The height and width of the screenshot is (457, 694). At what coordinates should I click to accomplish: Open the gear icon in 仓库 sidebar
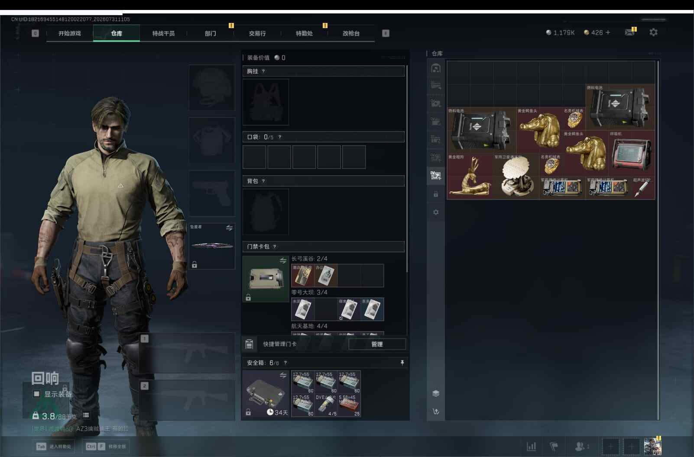click(436, 212)
